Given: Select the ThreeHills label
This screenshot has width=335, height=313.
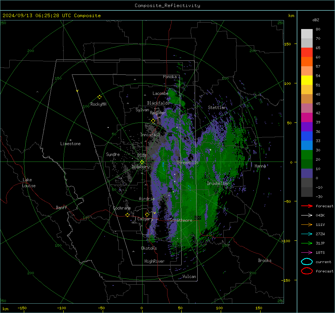Looking at the screenshot, I should pos(187,163).
